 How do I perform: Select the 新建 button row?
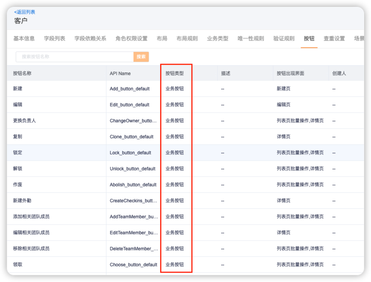(x=18, y=89)
